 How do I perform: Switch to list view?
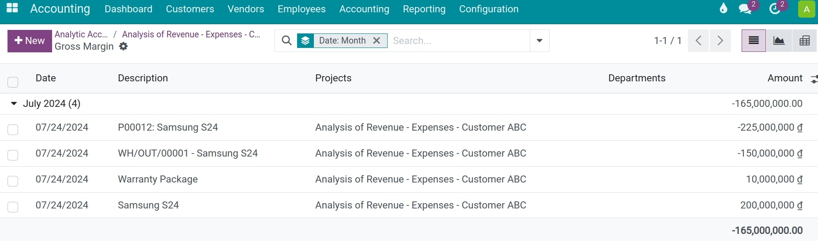754,41
